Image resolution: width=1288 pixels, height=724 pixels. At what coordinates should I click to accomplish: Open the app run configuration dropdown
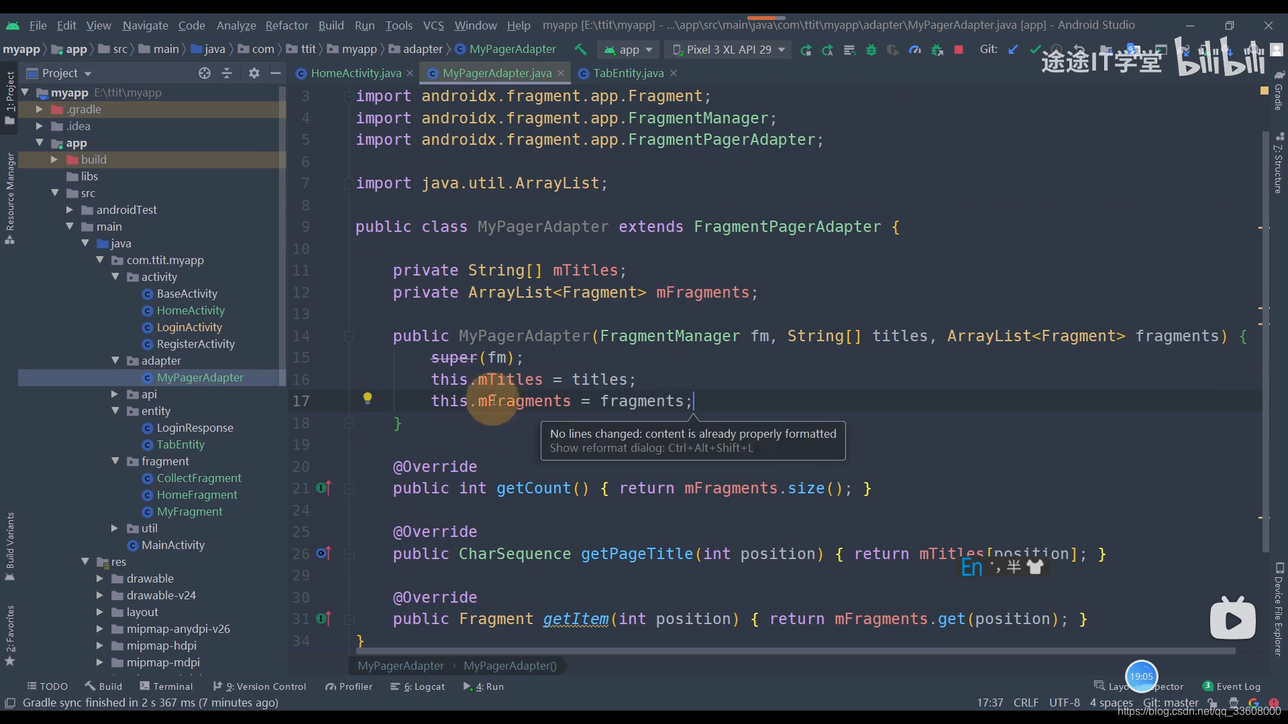coord(629,50)
